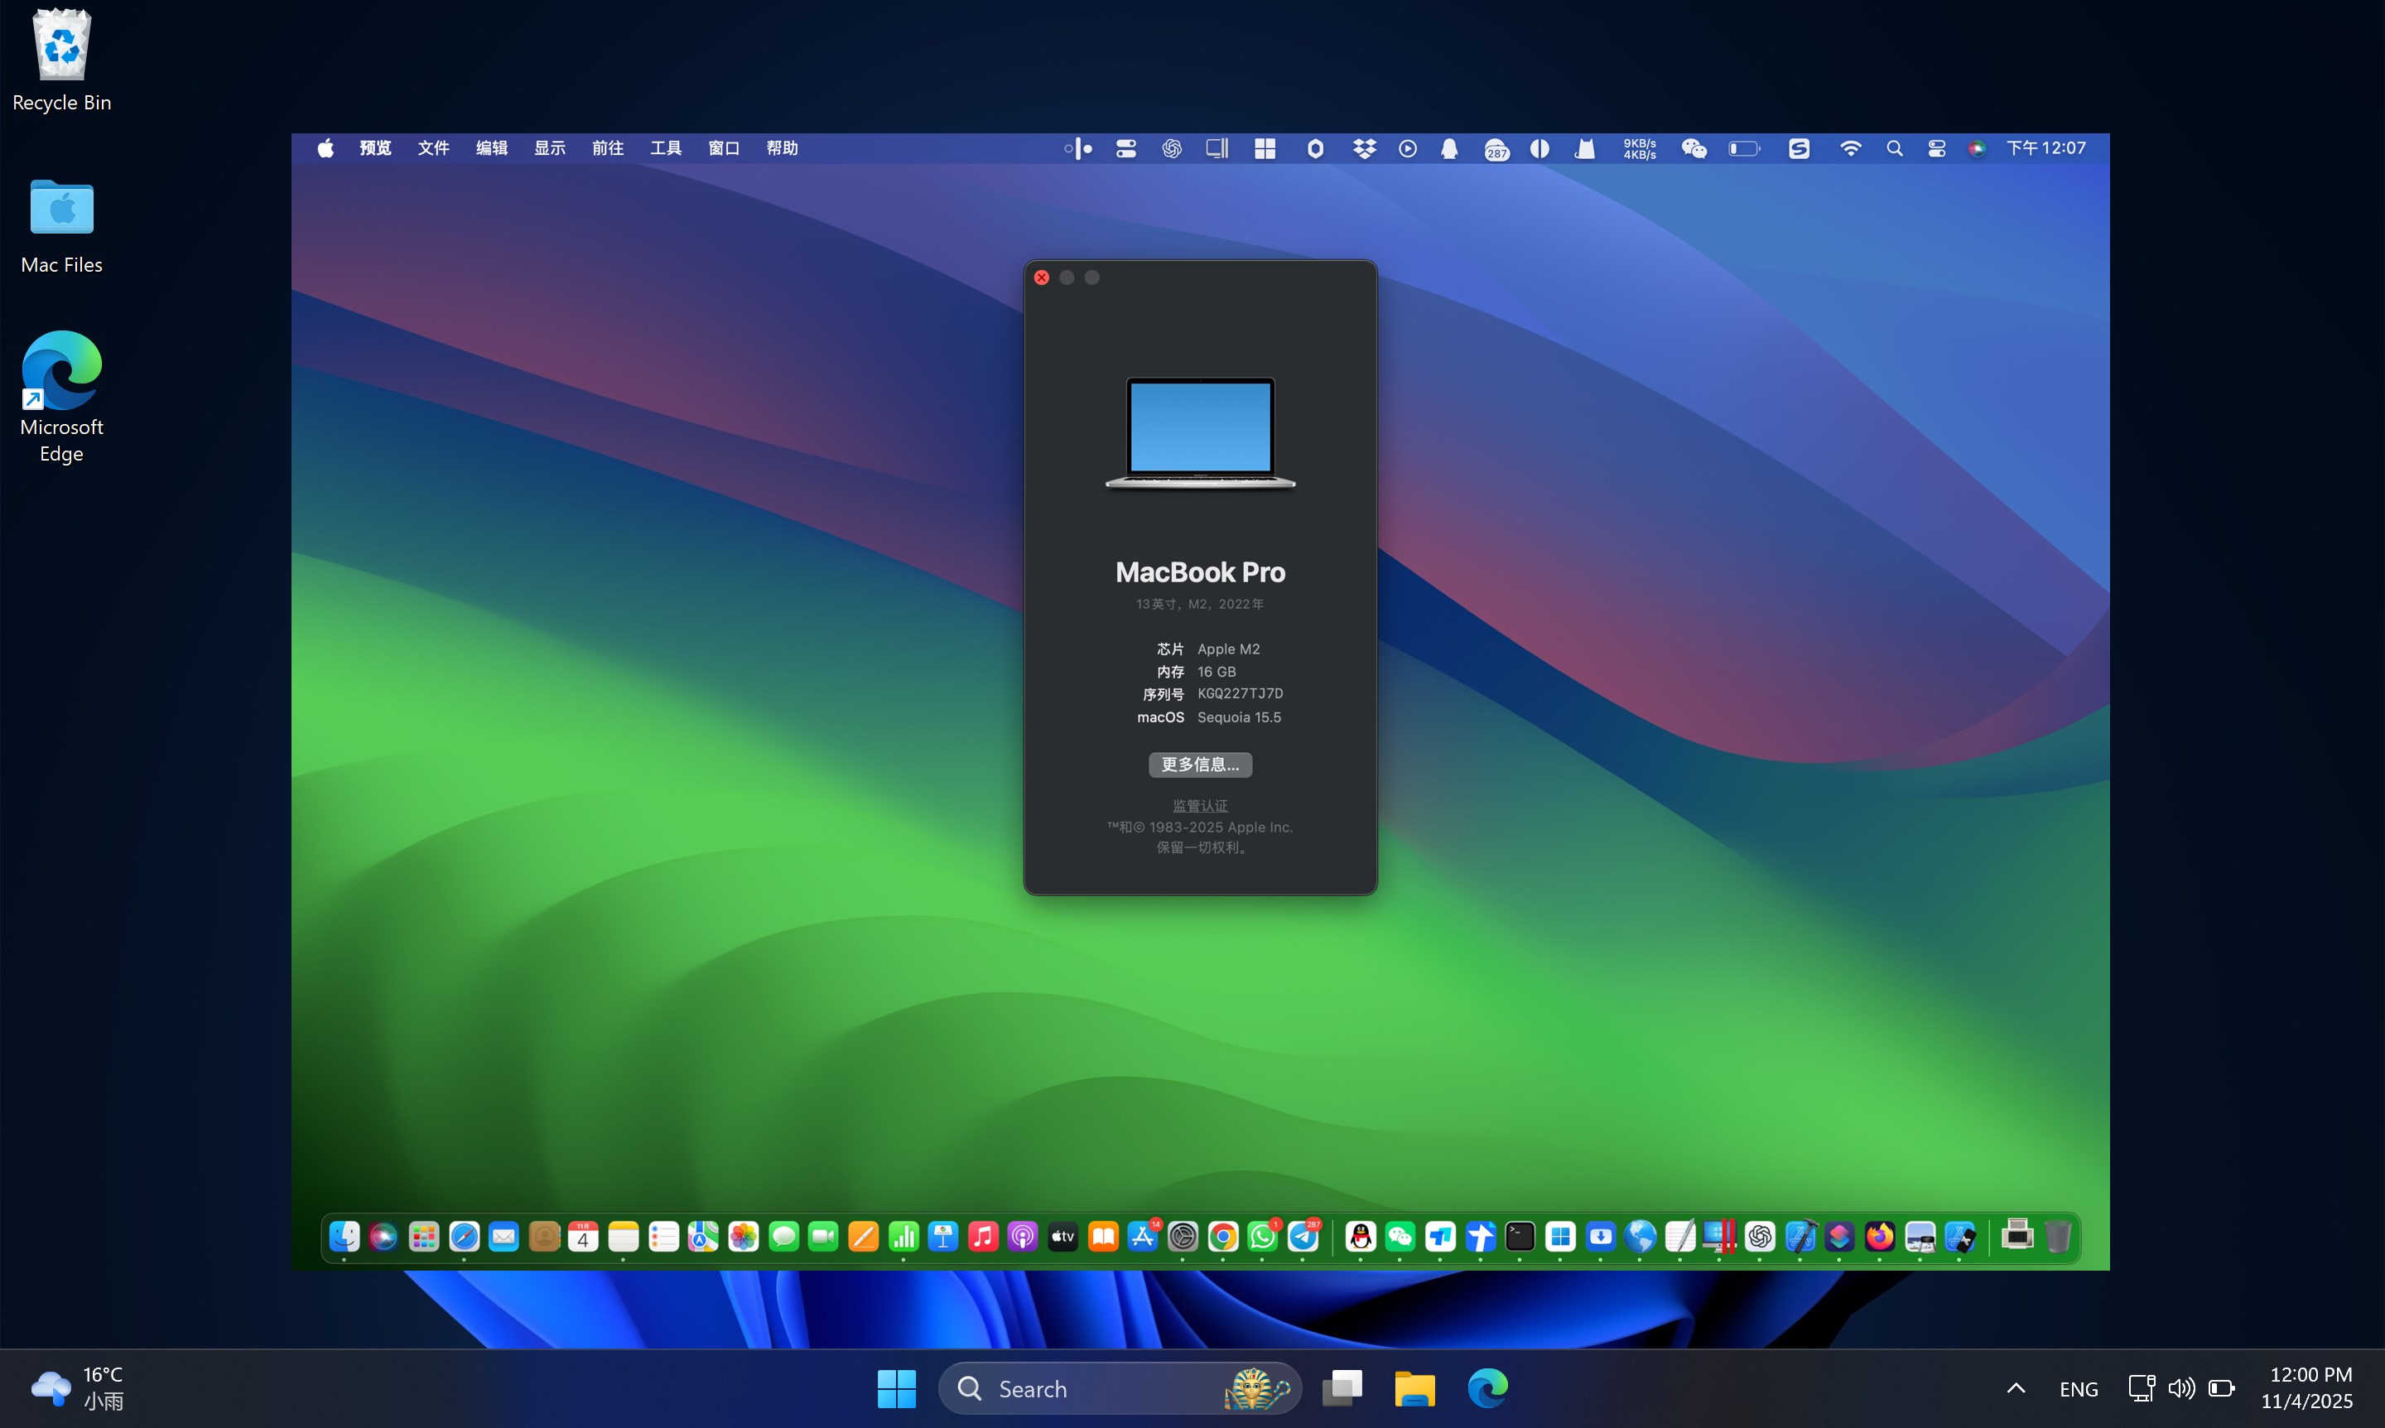Open the Trash in the dock
2385x1428 pixels.
[x=2058, y=1237]
